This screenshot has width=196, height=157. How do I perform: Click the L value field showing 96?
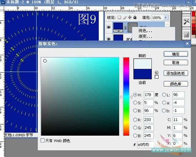click(179, 95)
